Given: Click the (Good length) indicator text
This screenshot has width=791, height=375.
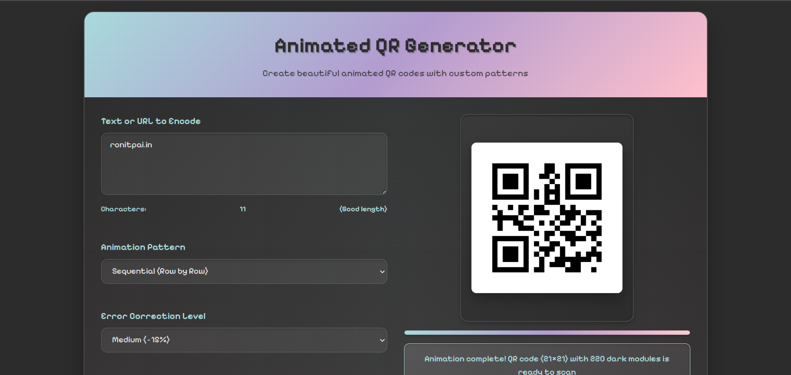Looking at the screenshot, I should [x=363, y=209].
